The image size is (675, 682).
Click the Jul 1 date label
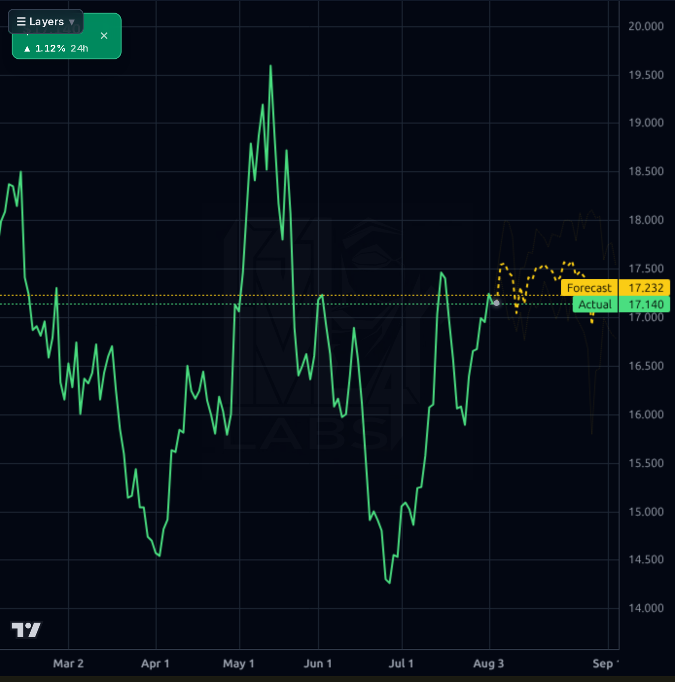coord(401,664)
